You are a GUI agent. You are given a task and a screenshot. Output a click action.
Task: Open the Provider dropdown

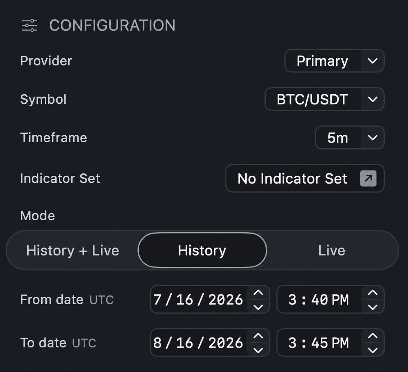pos(334,61)
